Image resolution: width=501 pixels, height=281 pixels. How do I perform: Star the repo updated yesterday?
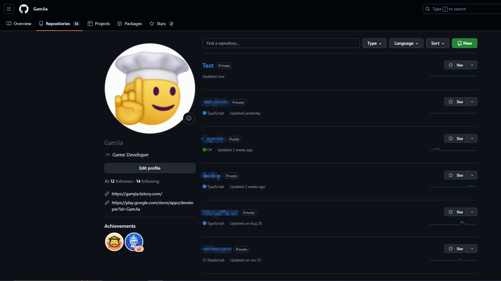pos(456,102)
